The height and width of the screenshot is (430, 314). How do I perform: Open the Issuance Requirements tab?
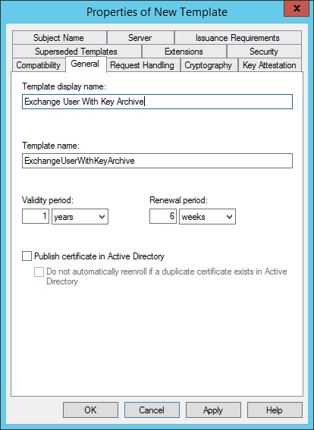[x=237, y=38]
